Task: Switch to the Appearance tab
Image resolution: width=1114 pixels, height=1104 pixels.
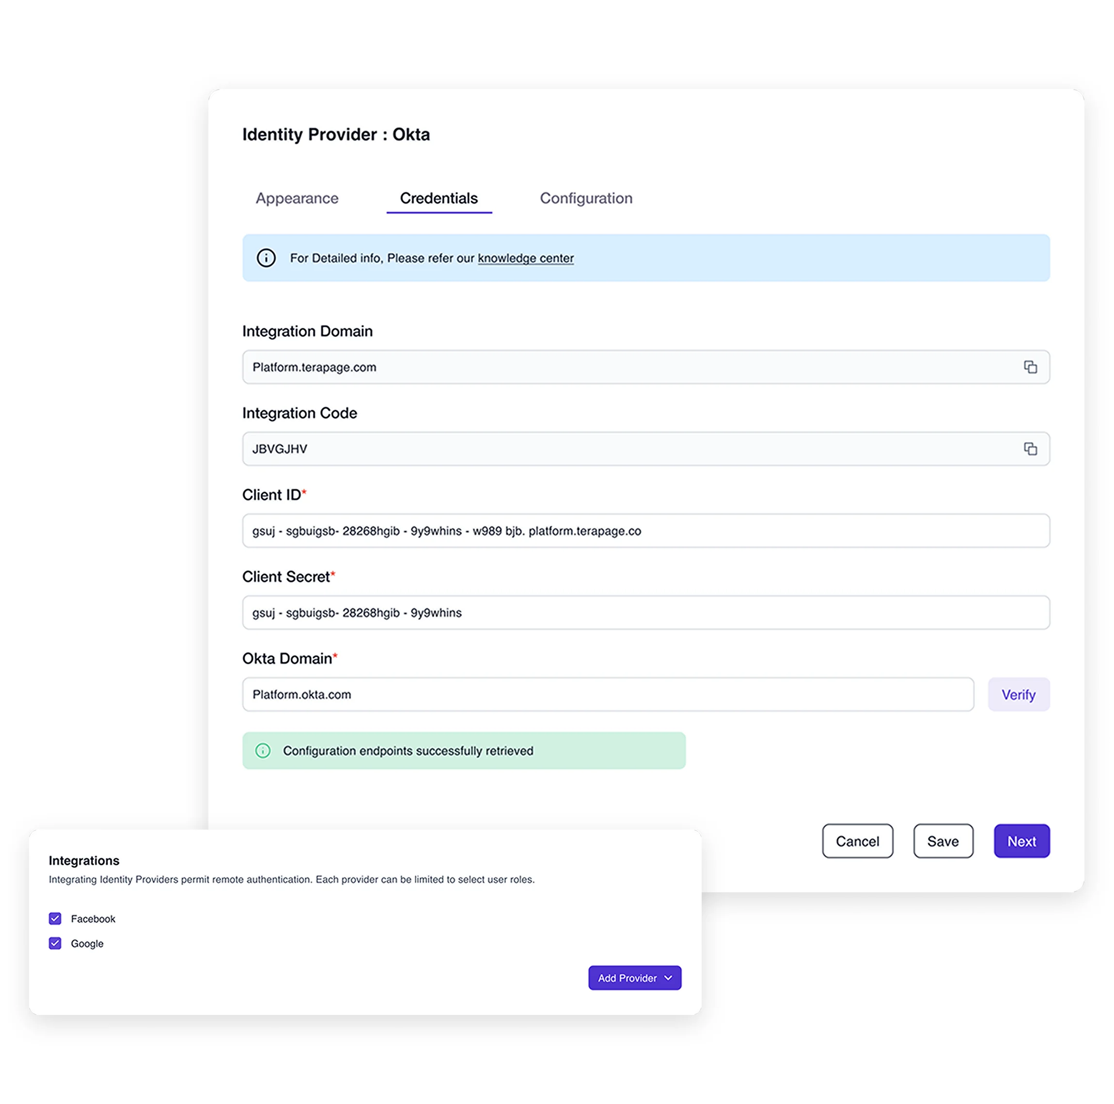Action: point(297,198)
